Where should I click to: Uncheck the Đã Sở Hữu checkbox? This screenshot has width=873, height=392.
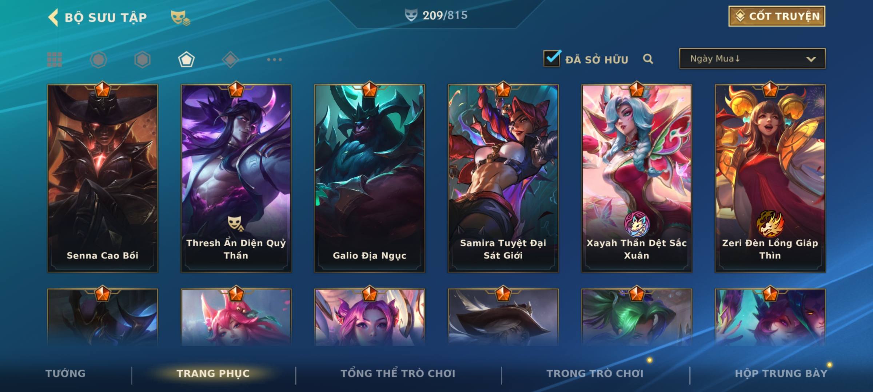point(552,58)
